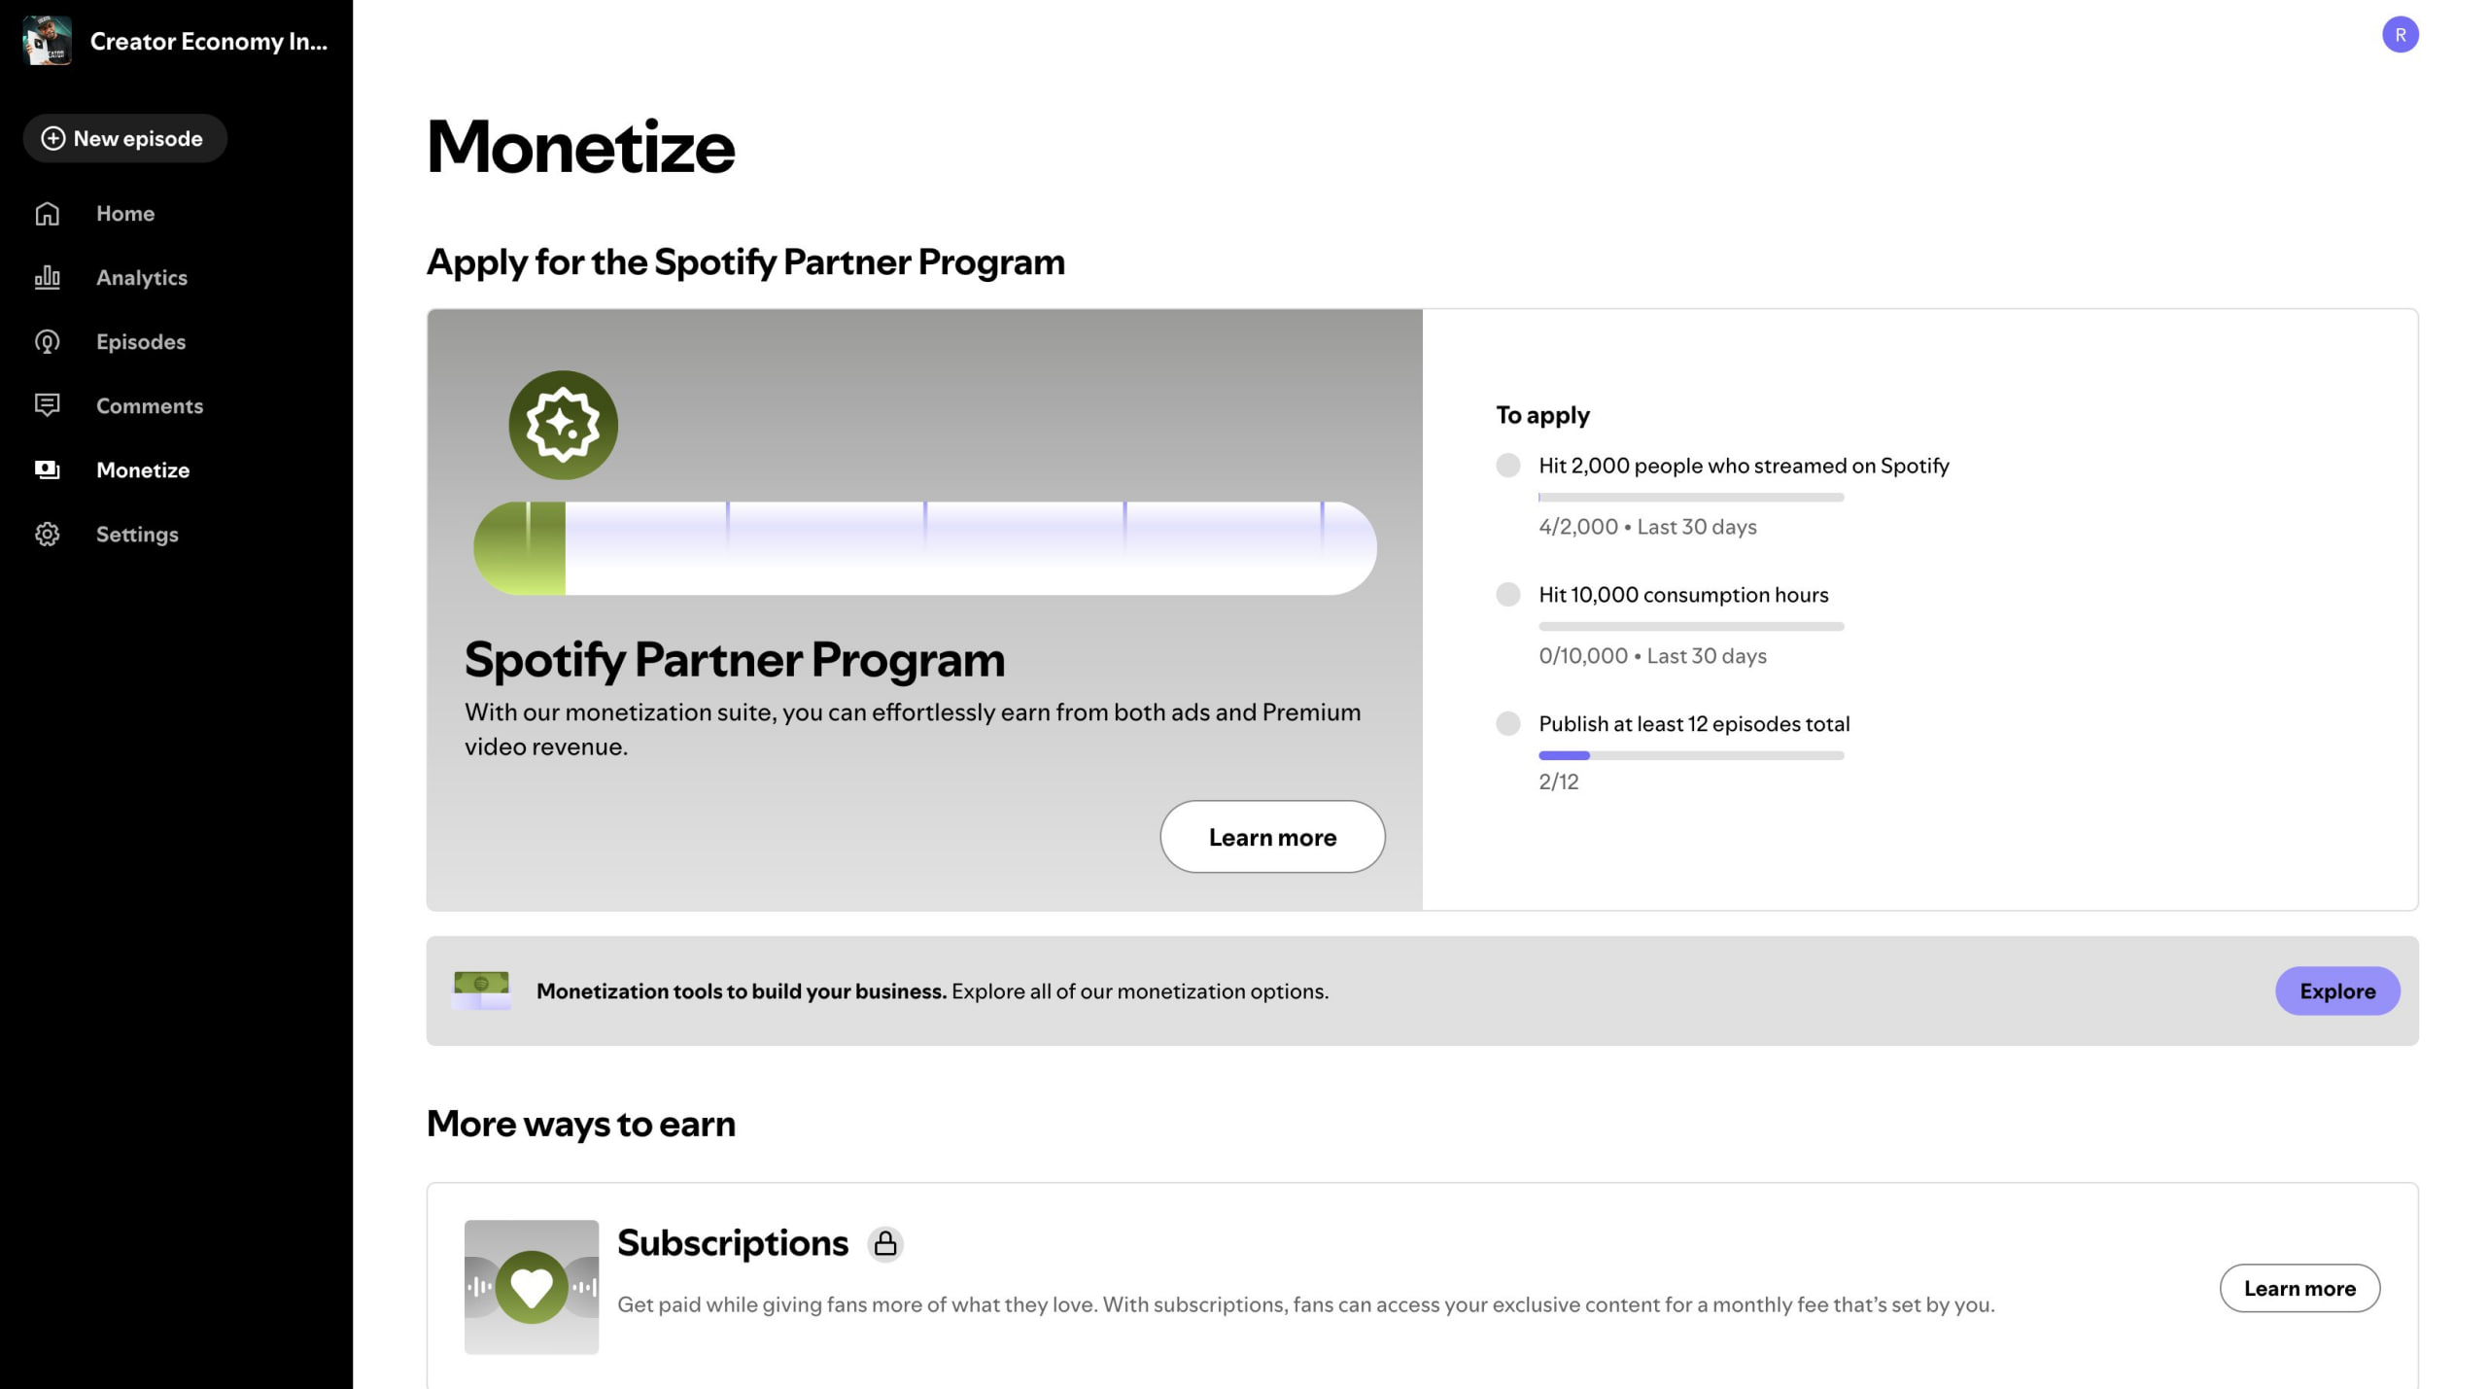The height and width of the screenshot is (1389, 2488).
Task: Select the 2,000 people streamed requirement circle
Action: pos(1507,466)
